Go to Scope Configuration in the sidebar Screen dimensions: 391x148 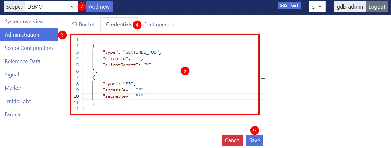click(29, 48)
